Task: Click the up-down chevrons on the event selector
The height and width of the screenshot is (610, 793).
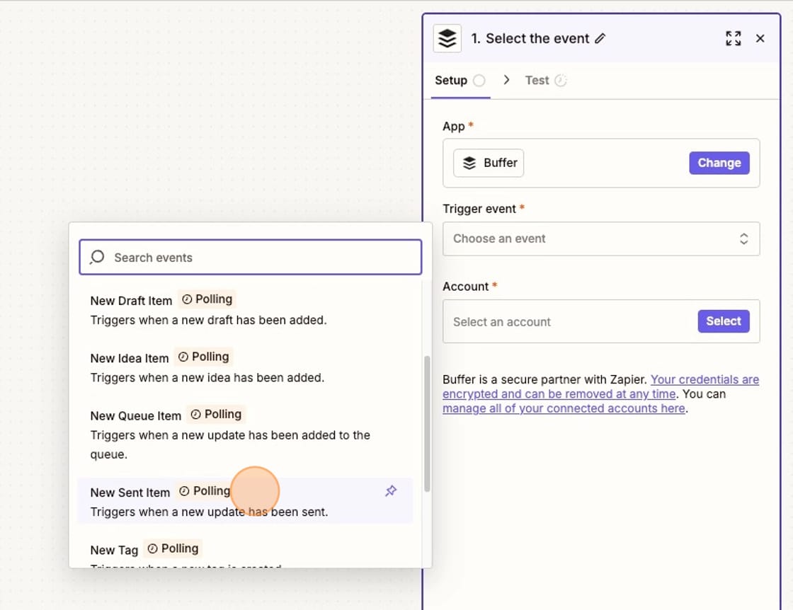Action: (x=743, y=238)
